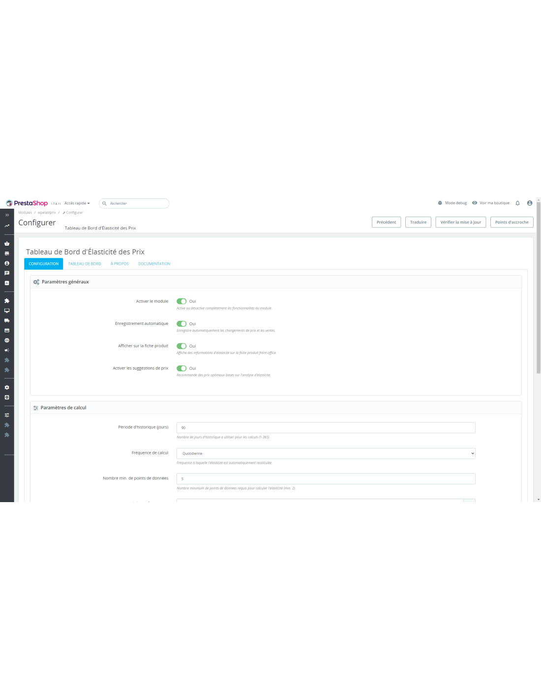Open Customer Service chat bubble sidebar icon
Image resolution: width=541 pixels, height=700 pixels.
pyautogui.click(x=7, y=273)
